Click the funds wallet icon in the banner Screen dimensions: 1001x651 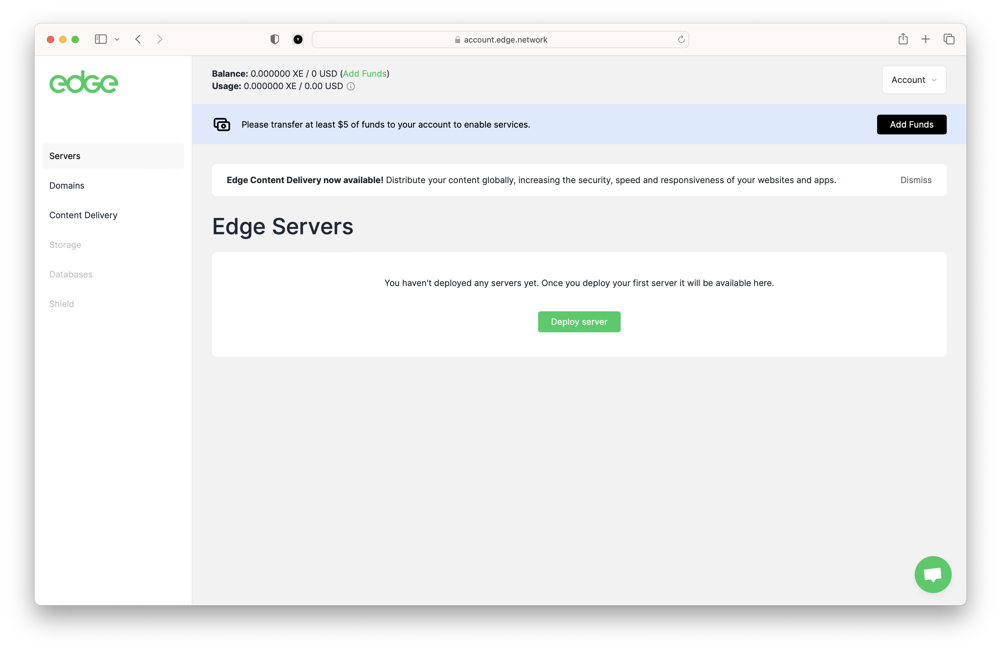[222, 125]
